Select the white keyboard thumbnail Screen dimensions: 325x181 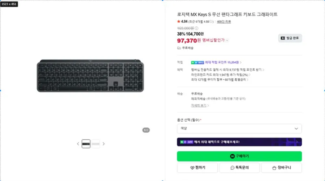(x=95, y=144)
